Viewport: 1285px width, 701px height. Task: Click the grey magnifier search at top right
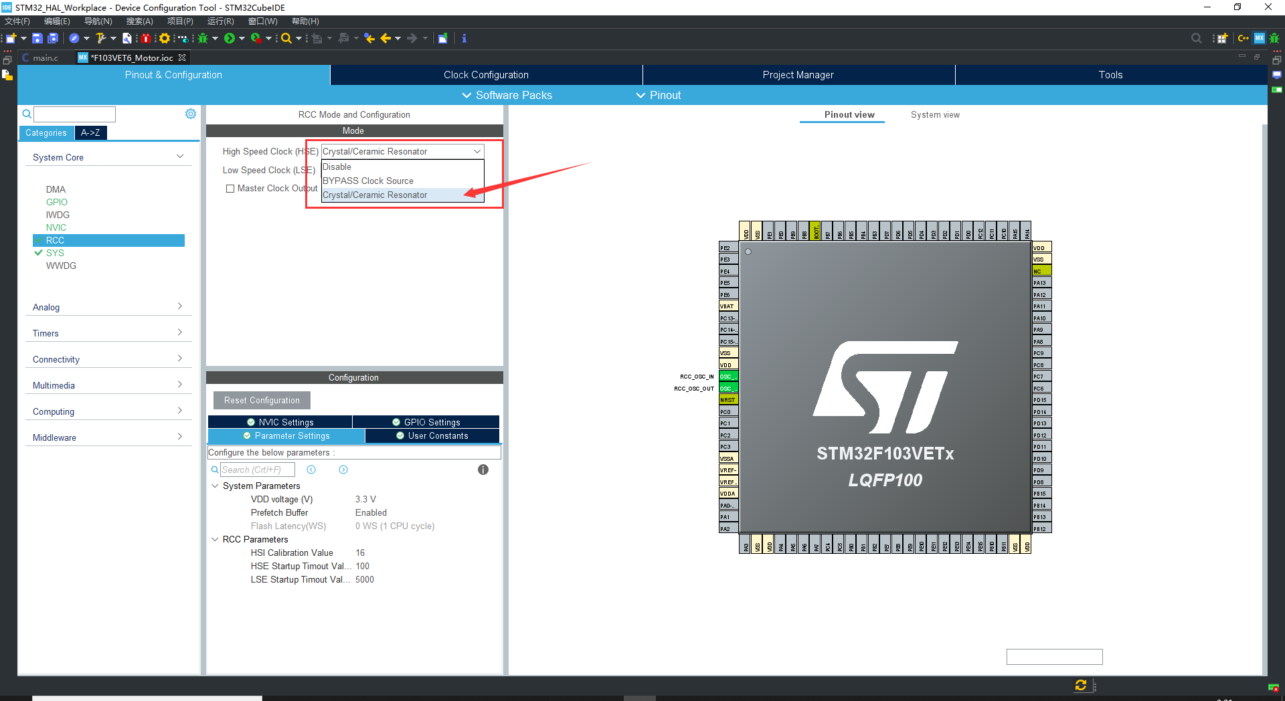pyautogui.click(x=1197, y=38)
